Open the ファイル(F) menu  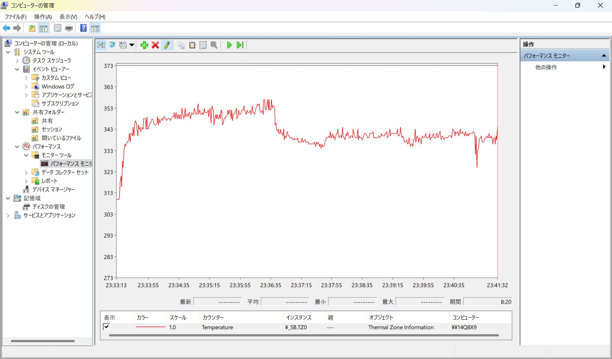(16, 17)
